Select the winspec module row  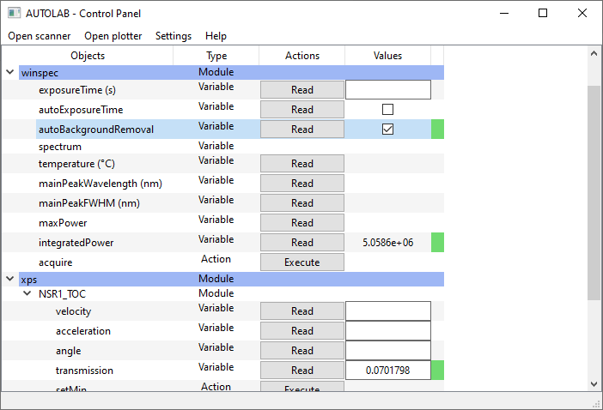232,73
